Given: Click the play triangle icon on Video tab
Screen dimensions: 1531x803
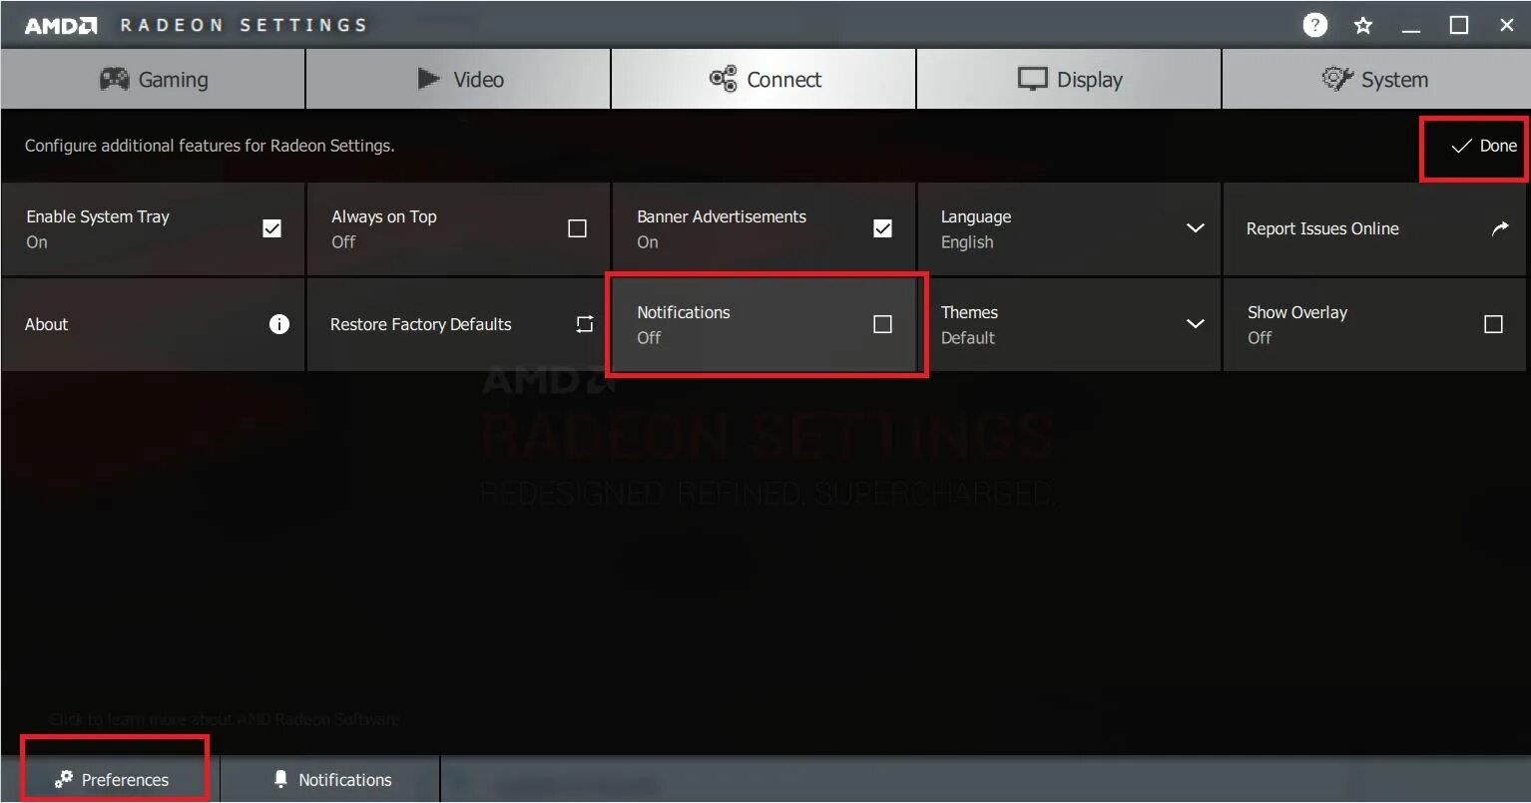Looking at the screenshot, I should tap(428, 79).
